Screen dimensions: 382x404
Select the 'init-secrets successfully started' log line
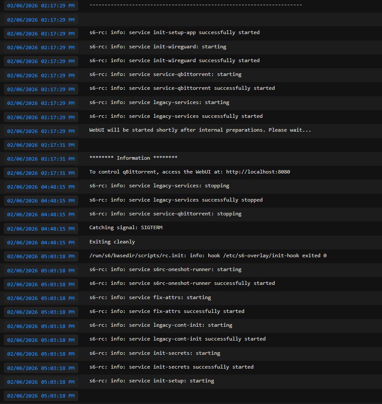(x=171, y=367)
